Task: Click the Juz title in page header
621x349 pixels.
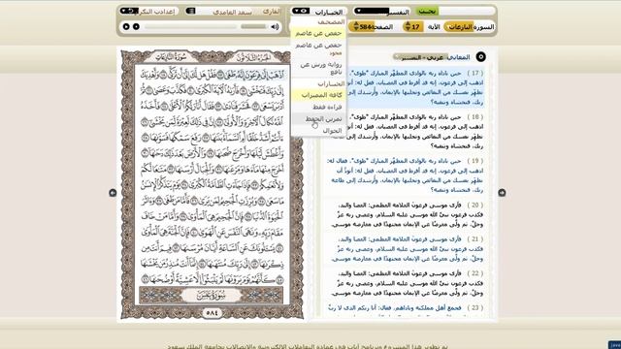Action: click(x=253, y=58)
